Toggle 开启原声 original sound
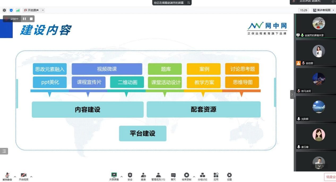This screenshot has width=336, height=182. [32, 10]
